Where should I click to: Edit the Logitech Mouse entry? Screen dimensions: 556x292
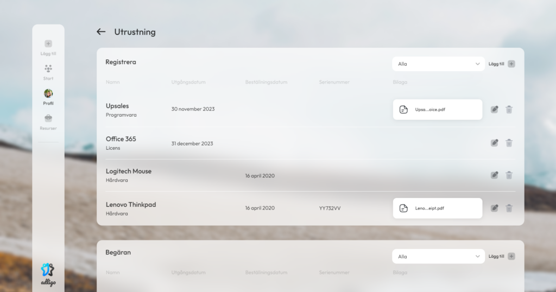click(494, 175)
